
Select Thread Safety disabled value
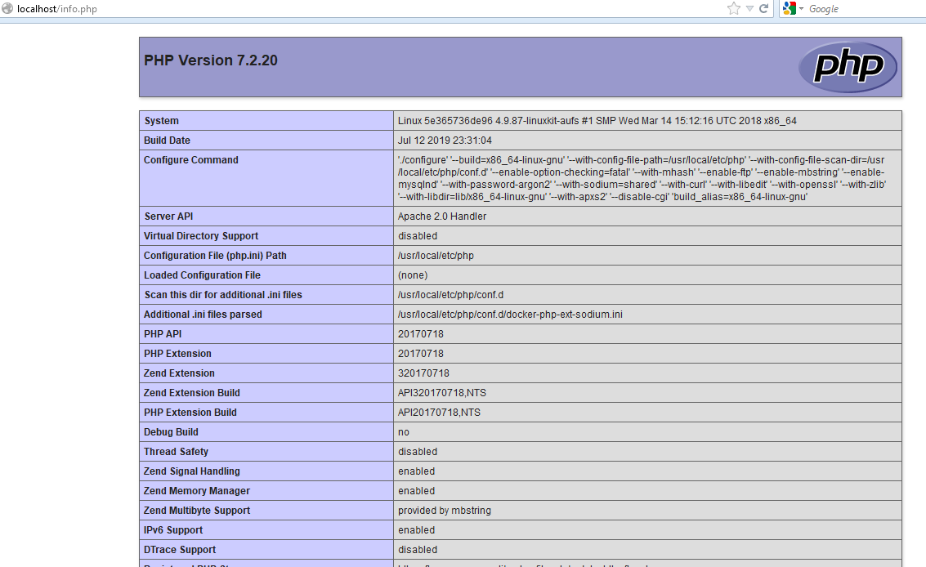[418, 451]
